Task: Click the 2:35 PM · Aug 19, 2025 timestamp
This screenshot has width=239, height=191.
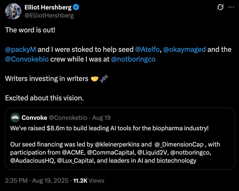Action: [37, 180]
